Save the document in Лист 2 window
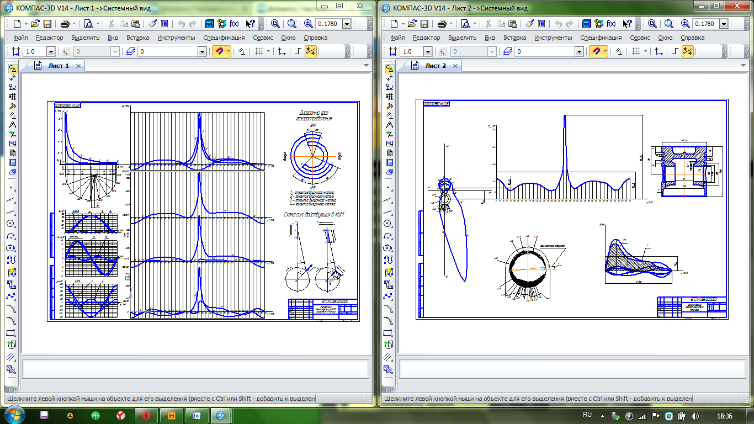Image resolution: width=754 pixels, height=424 pixels. pyautogui.click(x=425, y=24)
